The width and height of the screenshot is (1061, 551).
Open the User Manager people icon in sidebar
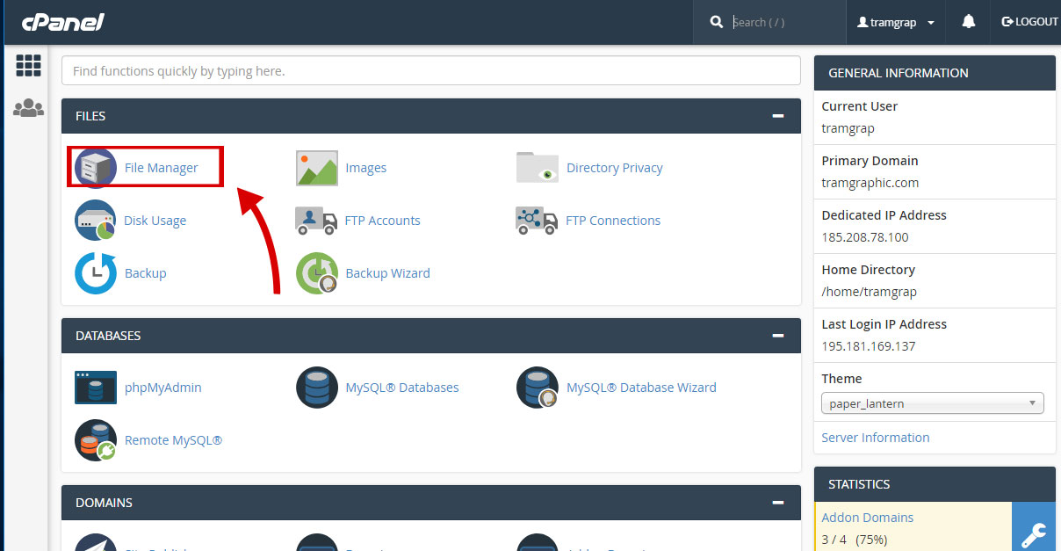[x=28, y=108]
